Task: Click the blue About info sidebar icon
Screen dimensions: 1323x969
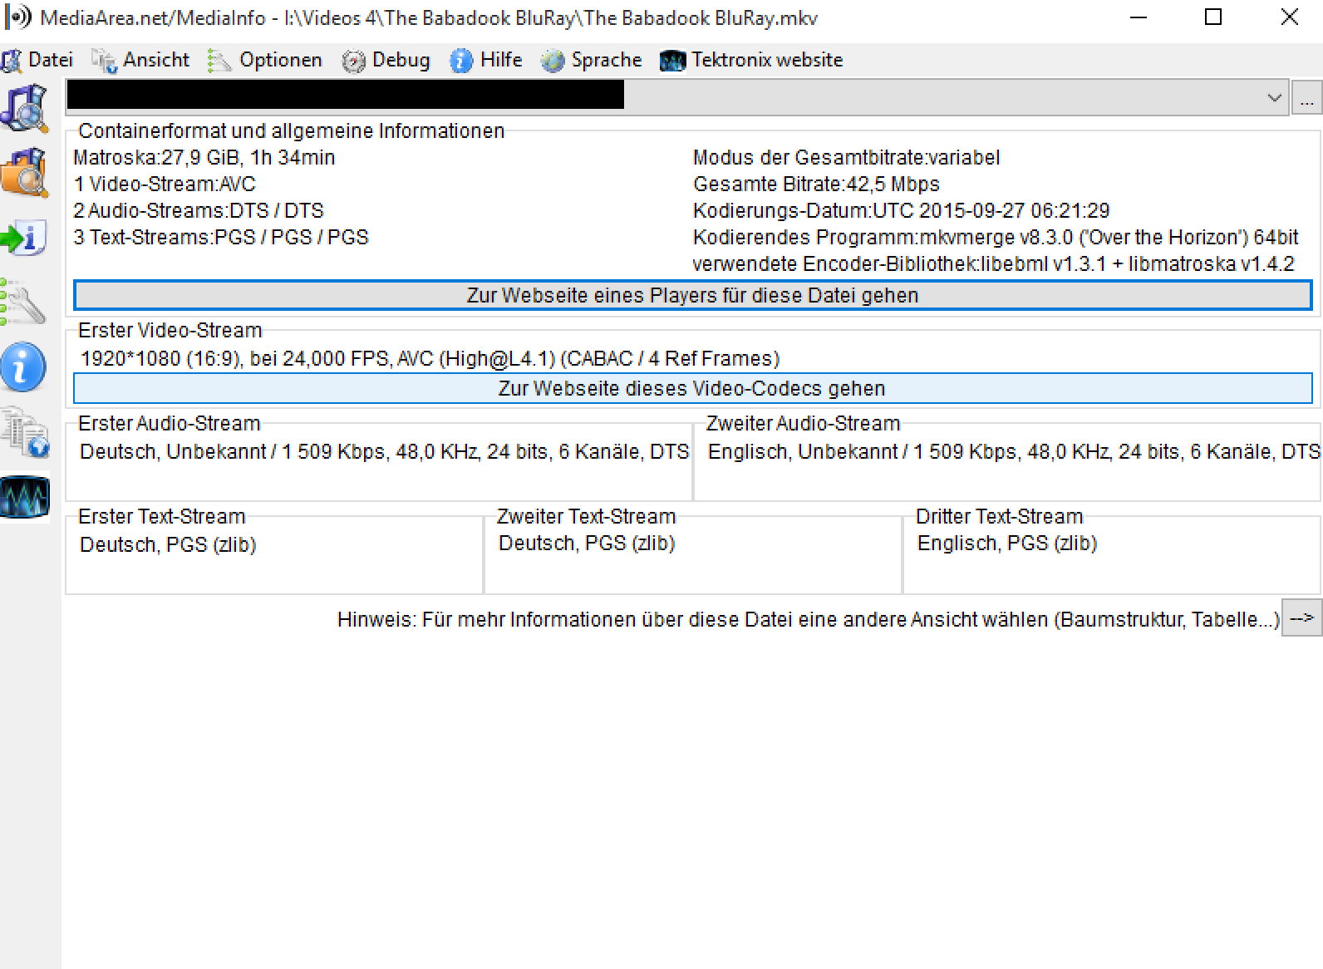Action: pyautogui.click(x=23, y=366)
